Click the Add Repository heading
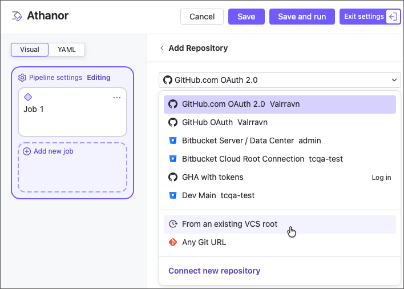404x289 pixels. 198,48
